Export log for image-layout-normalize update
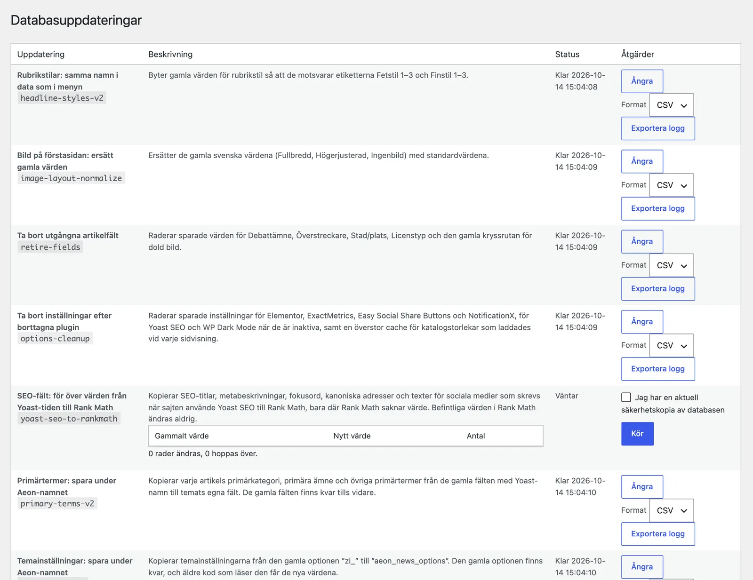 pos(658,208)
